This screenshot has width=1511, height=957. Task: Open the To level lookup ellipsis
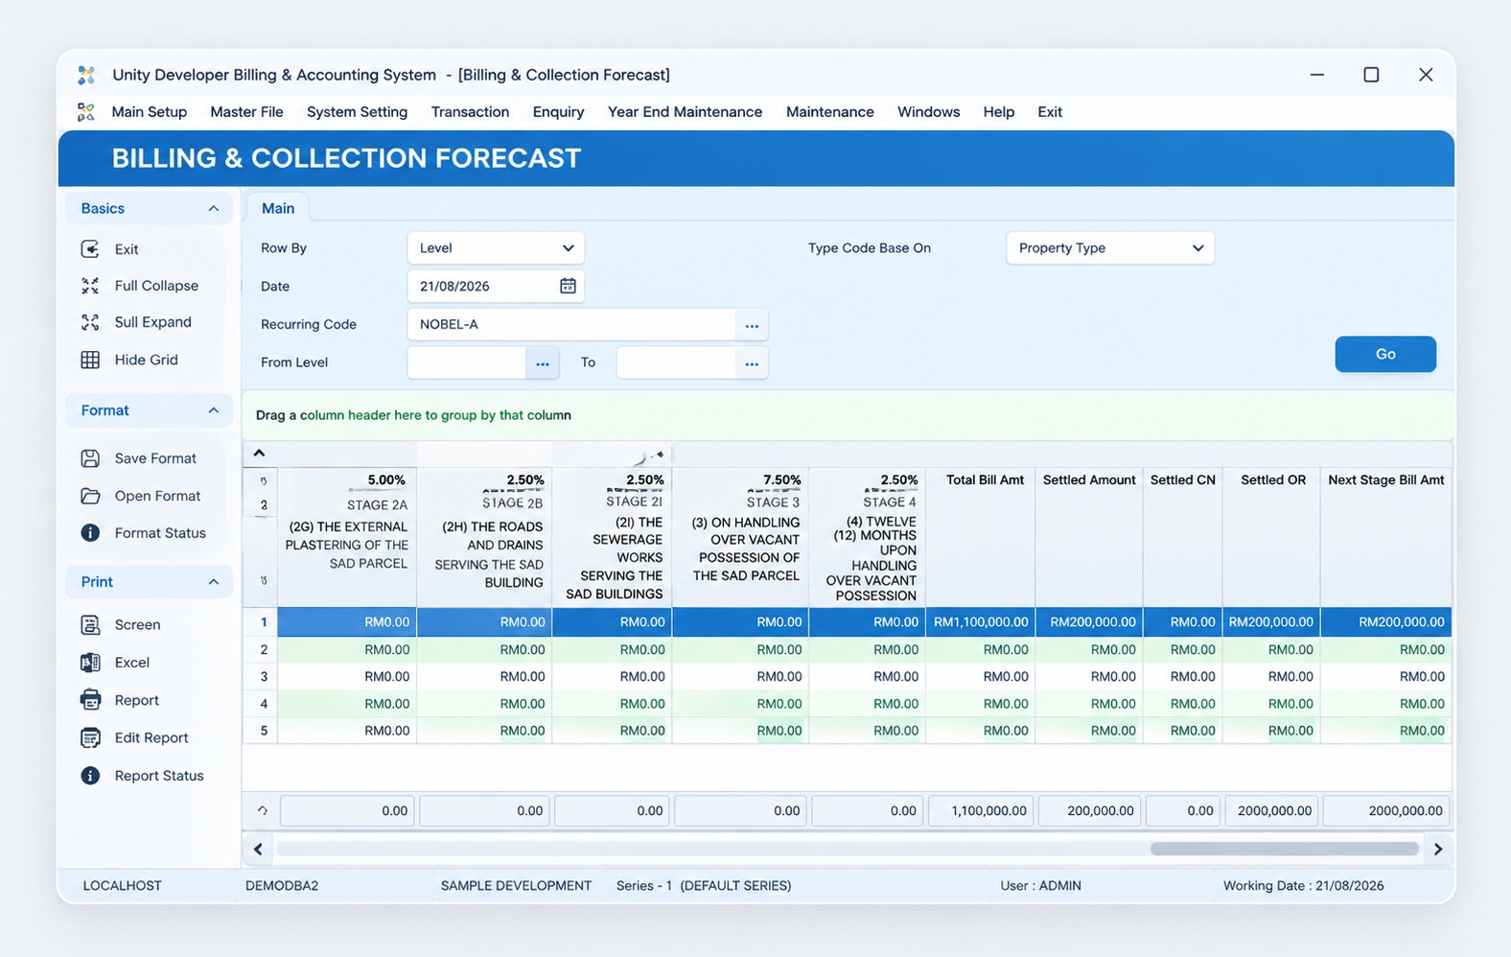[x=752, y=363]
